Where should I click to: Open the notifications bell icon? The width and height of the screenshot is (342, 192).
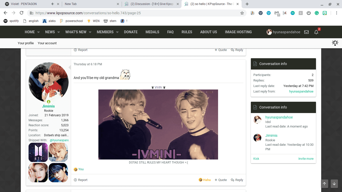pos(316,32)
